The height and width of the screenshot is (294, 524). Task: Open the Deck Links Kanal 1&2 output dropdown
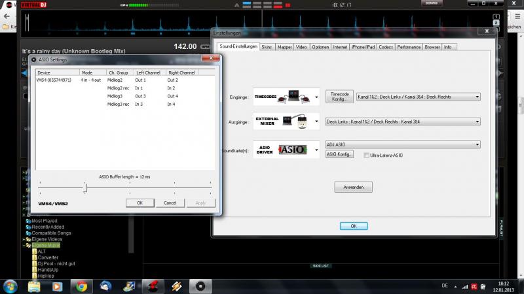pos(403,122)
